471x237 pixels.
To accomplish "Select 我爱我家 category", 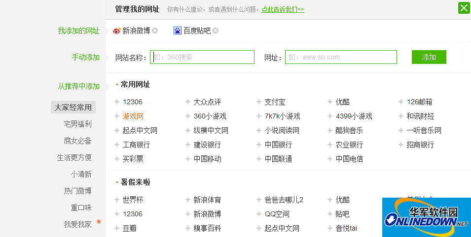I will pos(77,224).
